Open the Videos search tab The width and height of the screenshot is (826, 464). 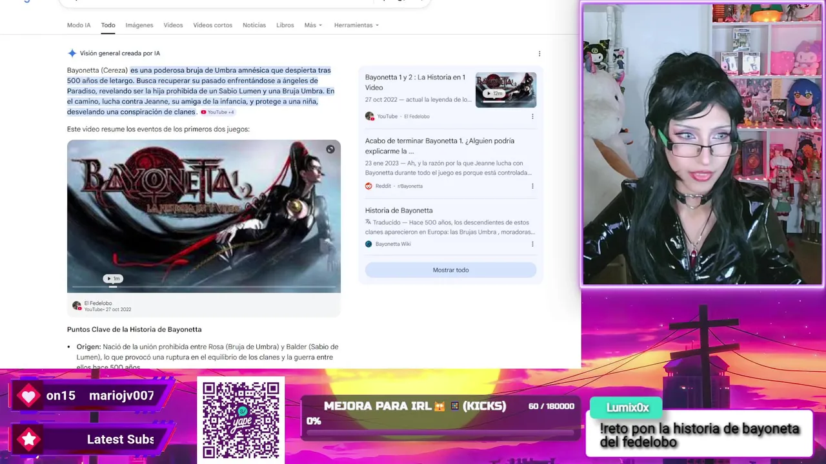(x=173, y=25)
